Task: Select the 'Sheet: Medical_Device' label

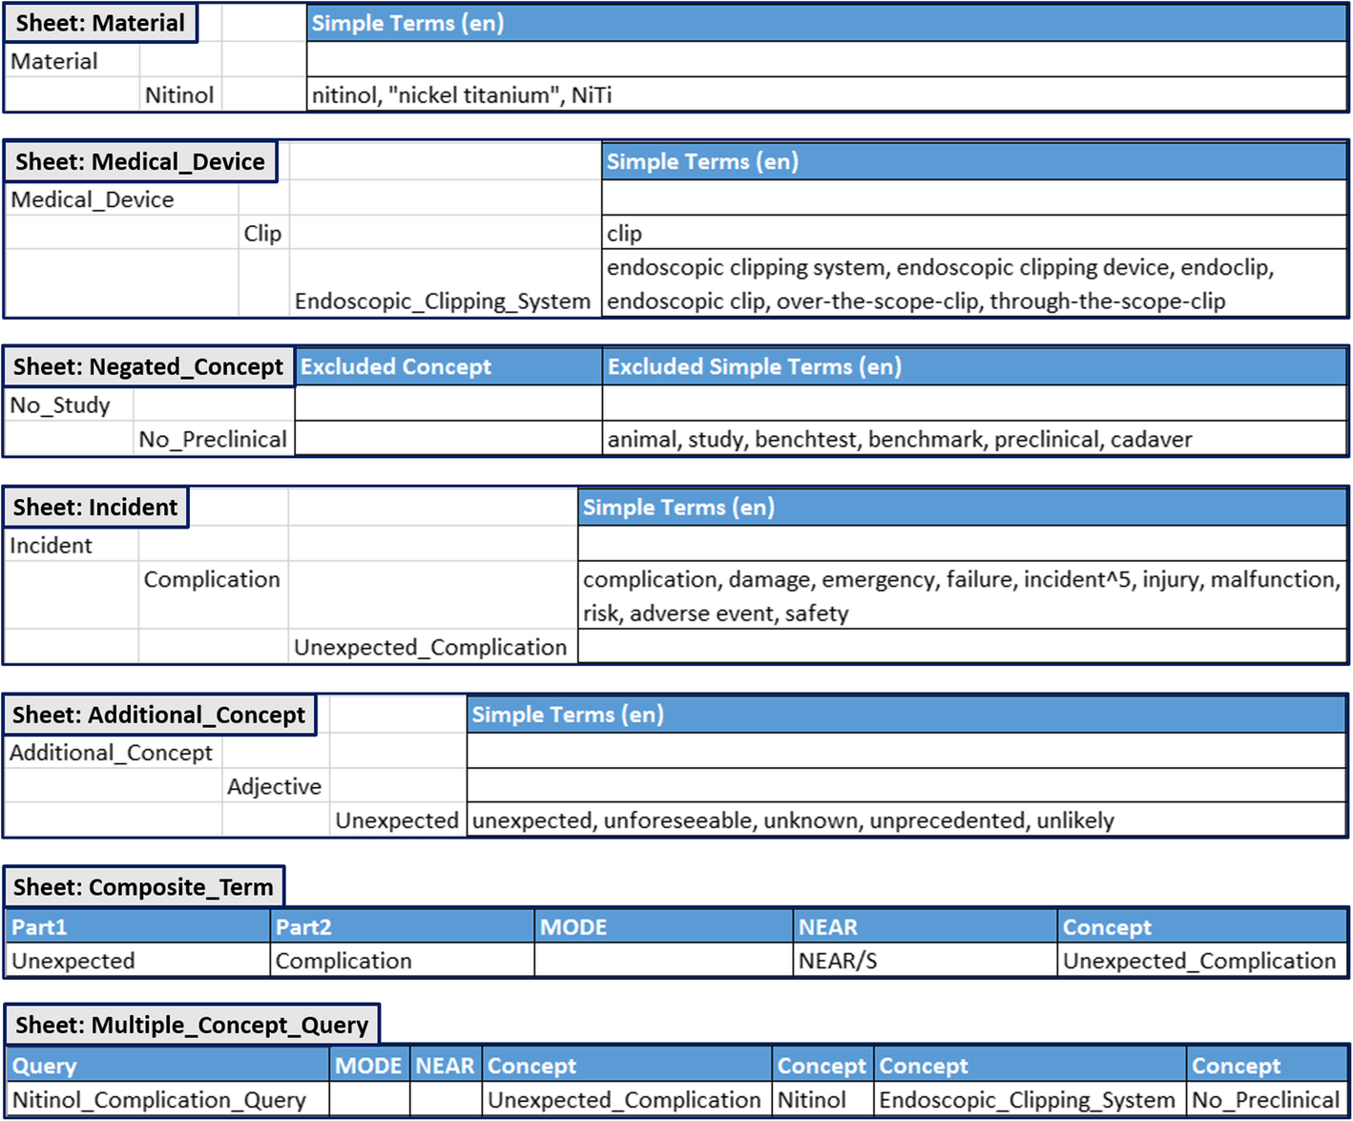Action: click(140, 161)
